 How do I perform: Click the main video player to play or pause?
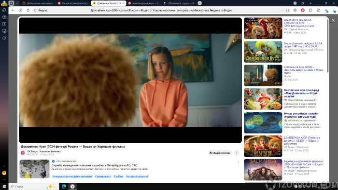click(x=130, y=80)
